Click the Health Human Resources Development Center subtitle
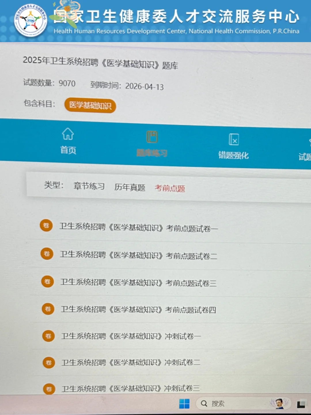Screen dimensions: 311x415 [177, 31]
